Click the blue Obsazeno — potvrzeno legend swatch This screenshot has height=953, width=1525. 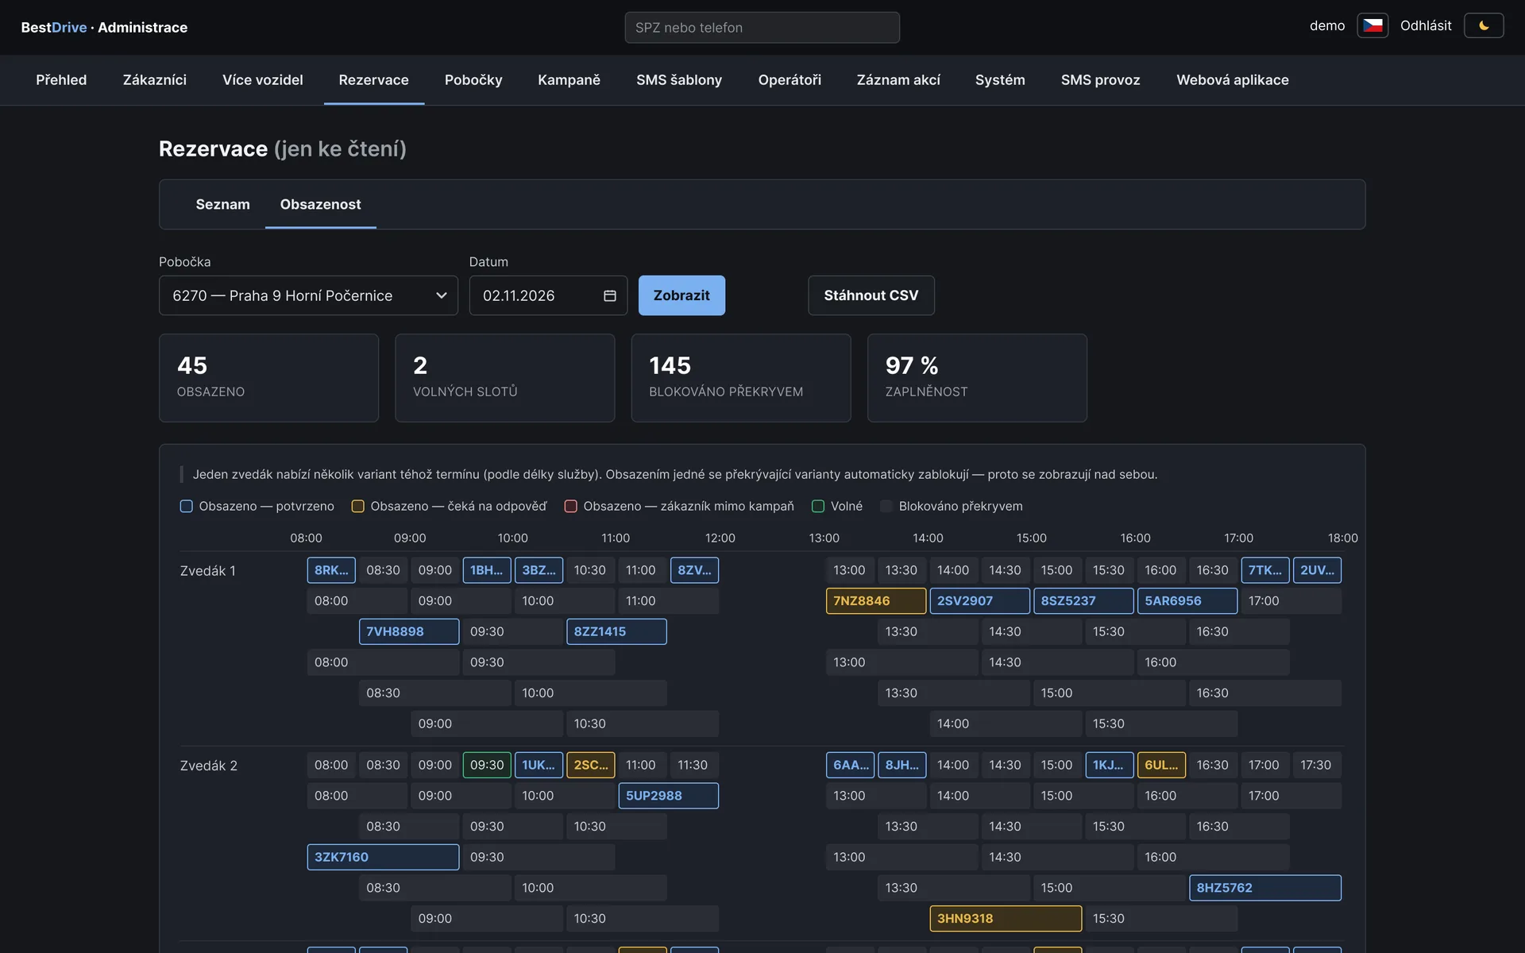click(x=187, y=506)
